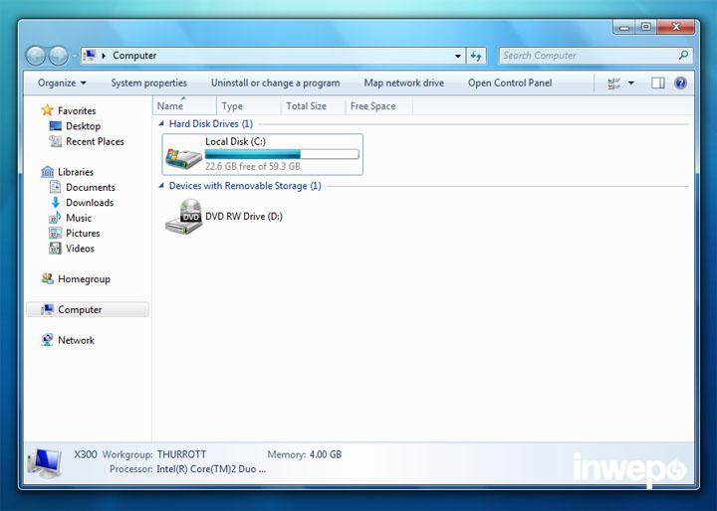Sort by the Total Size column header
The image size is (717, 511).
coord(314,106)
